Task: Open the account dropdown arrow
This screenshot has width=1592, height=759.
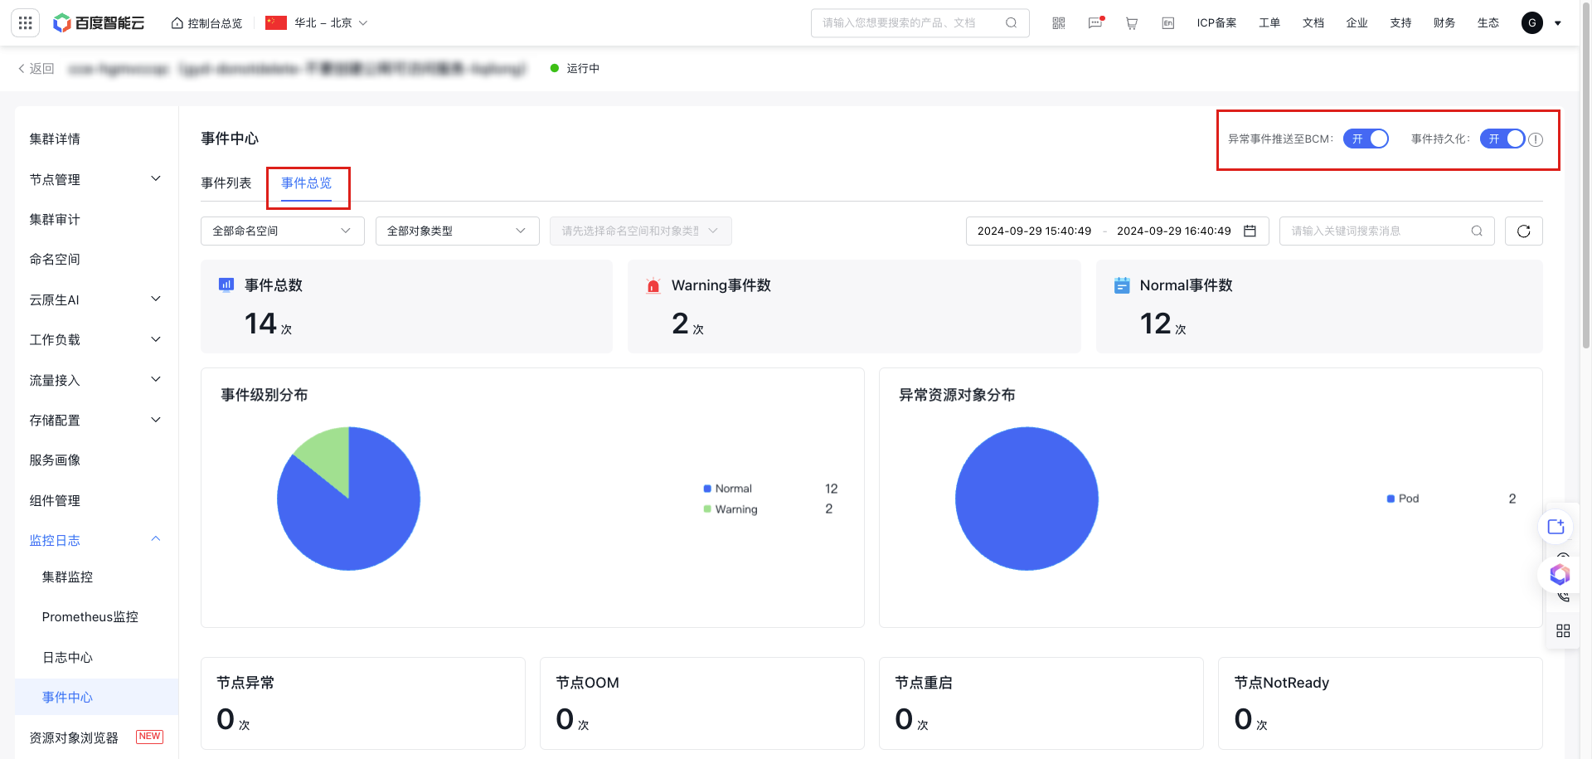Action: click(1557, 23)
